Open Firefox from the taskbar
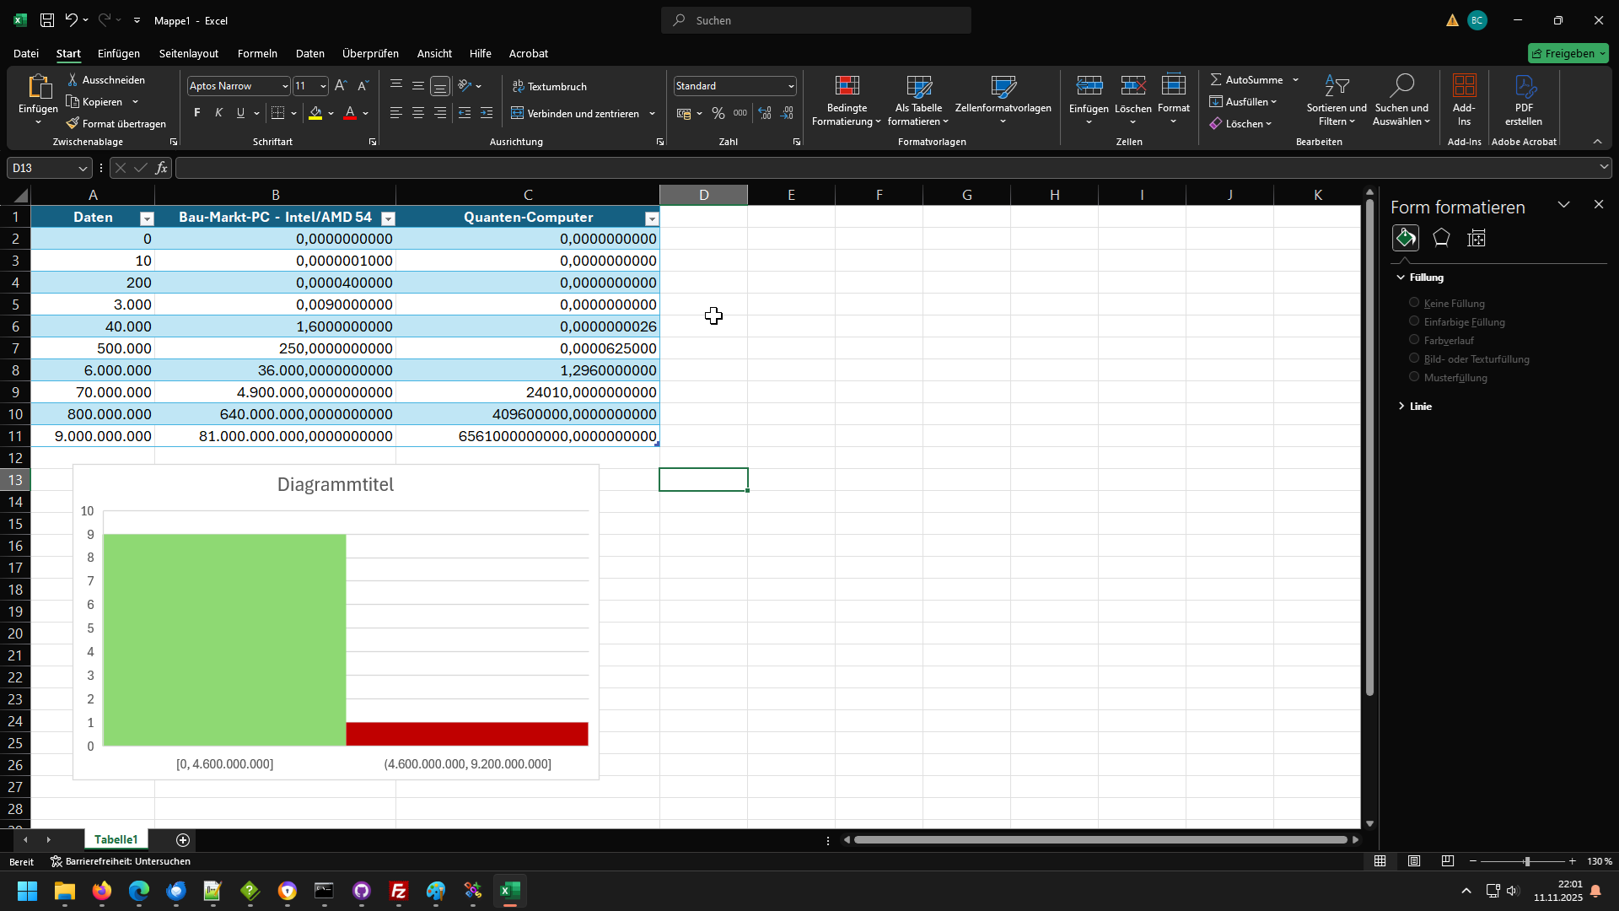Viewport: 1619px width, 911px height. coord(102,891)
